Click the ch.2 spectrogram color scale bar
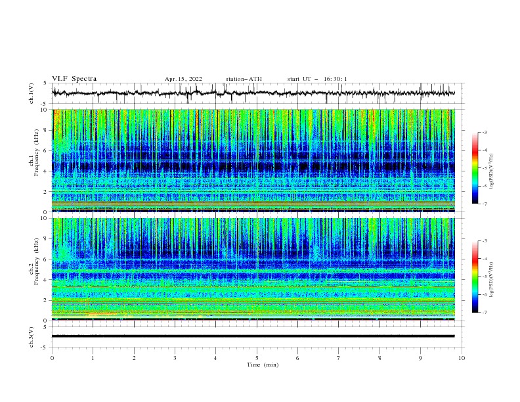Screen dimensions: 520x402 pos(475,277)
